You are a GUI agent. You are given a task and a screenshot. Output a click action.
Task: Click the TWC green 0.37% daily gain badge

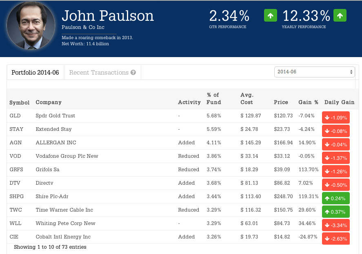335,212
